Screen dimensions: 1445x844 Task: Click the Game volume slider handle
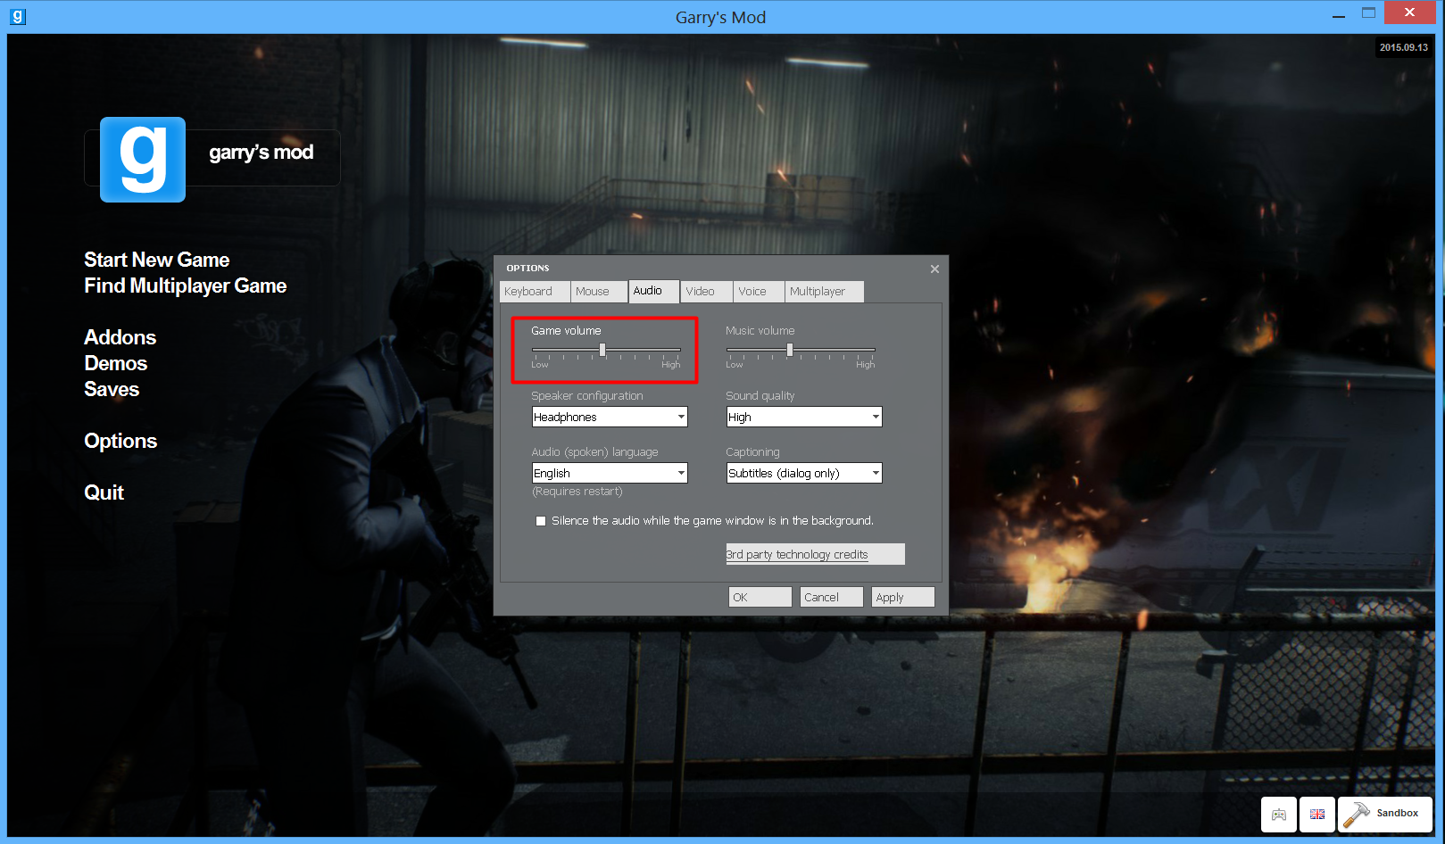[x=602, y=350]
